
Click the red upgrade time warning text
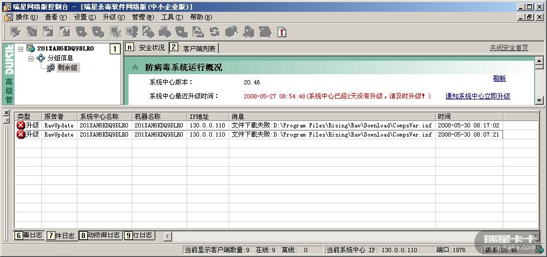[x=337, y=96]
